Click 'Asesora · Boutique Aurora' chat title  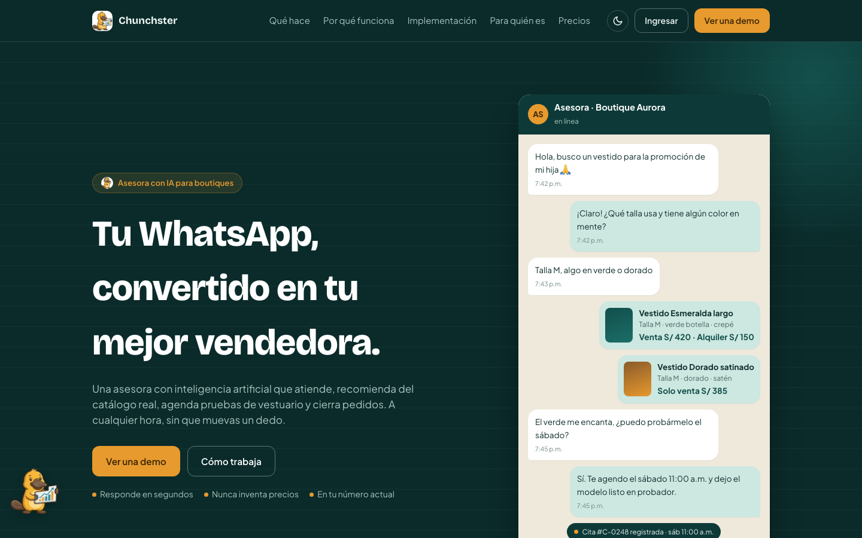tap(609, 108)
